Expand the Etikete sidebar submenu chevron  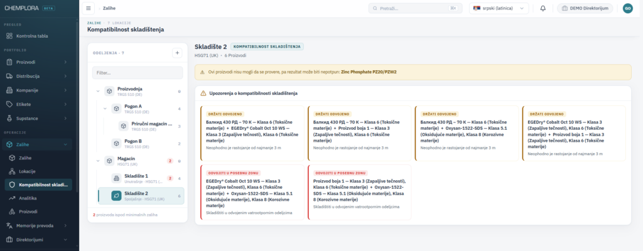coord(65,104)
